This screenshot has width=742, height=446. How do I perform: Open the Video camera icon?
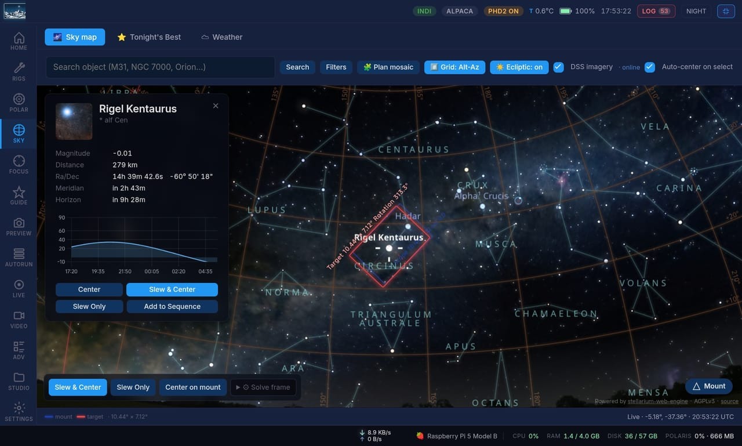coord(19,320)
